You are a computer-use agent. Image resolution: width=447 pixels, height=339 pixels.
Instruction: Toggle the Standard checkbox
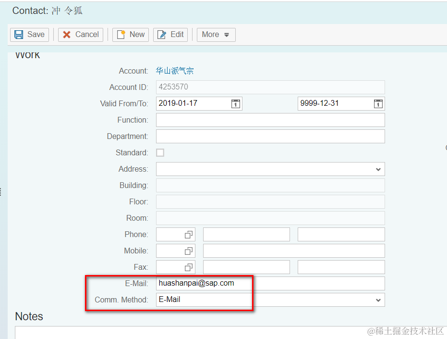click(x=160, y=152)
